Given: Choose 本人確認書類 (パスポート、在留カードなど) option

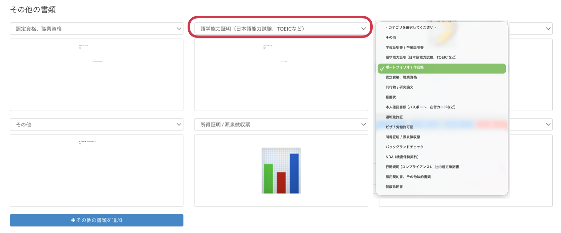Looking at the screenshot, I should tap(420, 107).
